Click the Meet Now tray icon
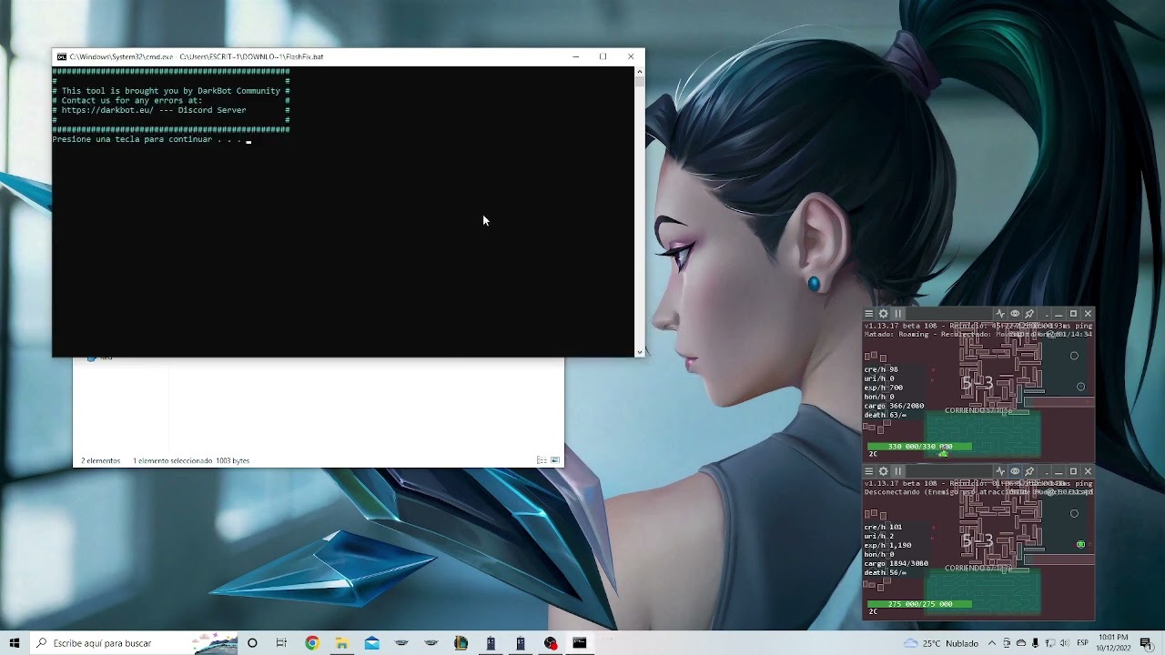This screenshot has height=655, width=1165. pyautogui.click(x=1007, y=643)
